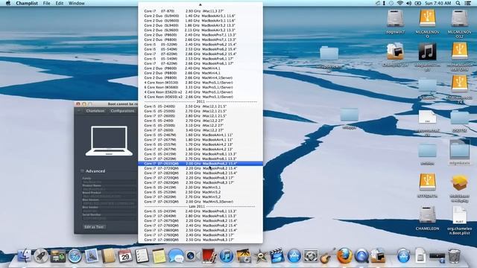477x268 pixels.
Task: Open iPhoto icon in dock
Action: (243, 256)
